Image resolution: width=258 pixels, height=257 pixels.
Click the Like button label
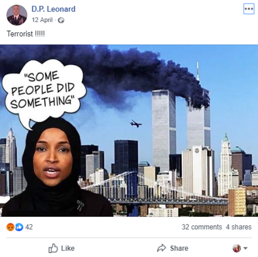tap(68, 248)
